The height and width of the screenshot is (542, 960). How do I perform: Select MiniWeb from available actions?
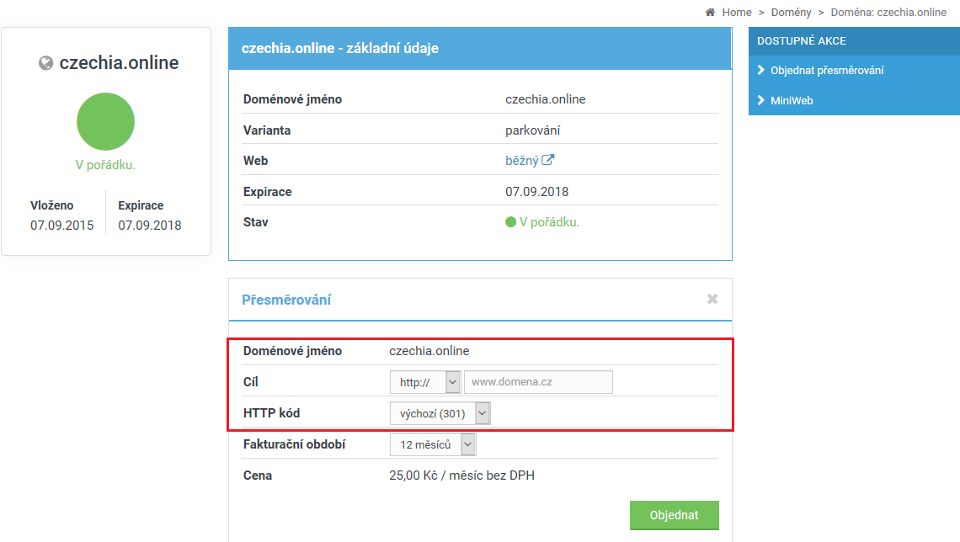[792, 100]
